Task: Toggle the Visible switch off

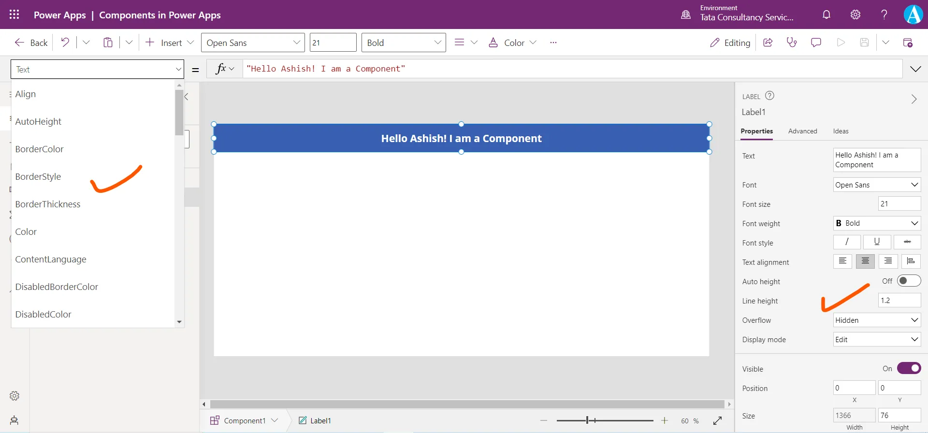Action: (909, 368)
